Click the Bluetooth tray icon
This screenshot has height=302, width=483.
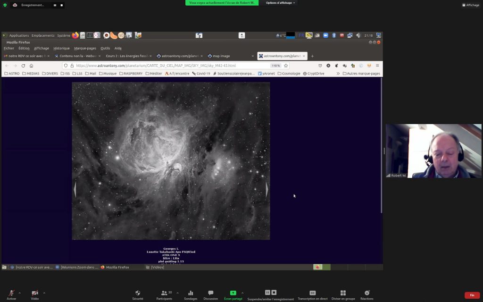click(x=333, y=35)
